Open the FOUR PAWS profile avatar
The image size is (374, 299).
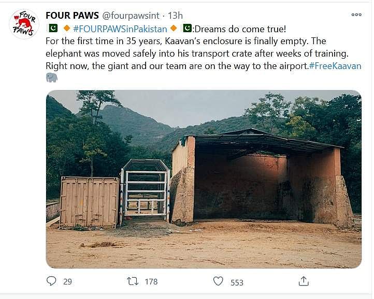coord(24,24)
